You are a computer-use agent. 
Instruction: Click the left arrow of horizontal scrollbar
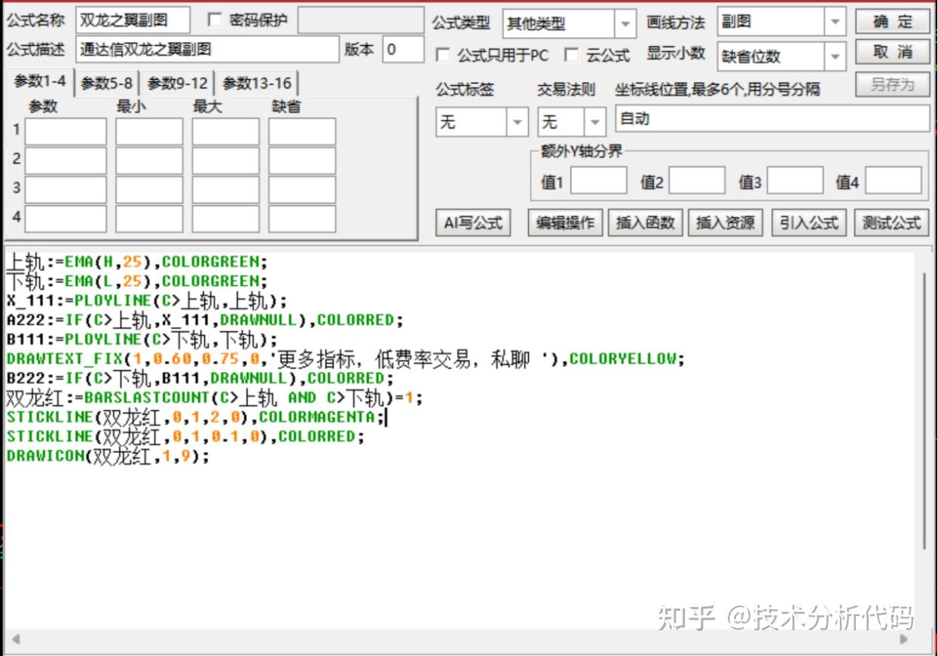pyautogui.click(x=14, y=639)
